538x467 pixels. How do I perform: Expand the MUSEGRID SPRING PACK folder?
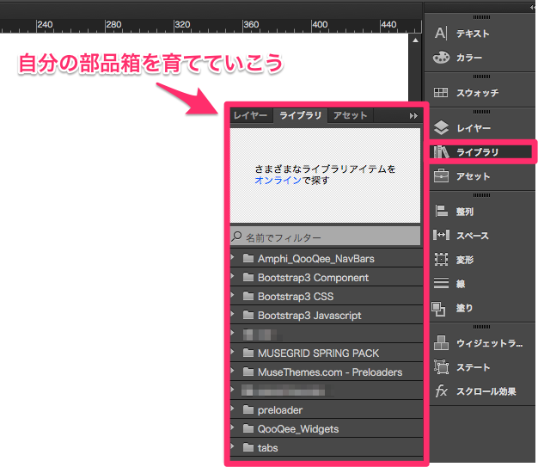(233, 352)
